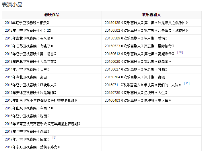Viewport: 206px width, 154px height.
Task: Click the 表演小品 section heading
Action: click(x=12, y=5)
